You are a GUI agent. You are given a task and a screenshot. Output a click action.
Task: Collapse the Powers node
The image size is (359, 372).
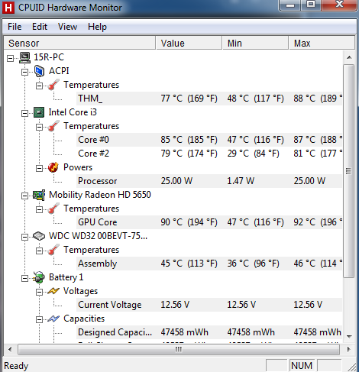[x=39, y=169]
